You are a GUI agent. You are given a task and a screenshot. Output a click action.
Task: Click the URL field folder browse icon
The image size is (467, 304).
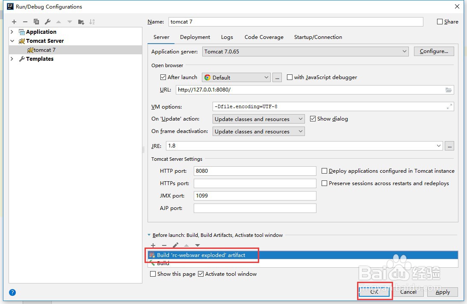coord(449,90)
